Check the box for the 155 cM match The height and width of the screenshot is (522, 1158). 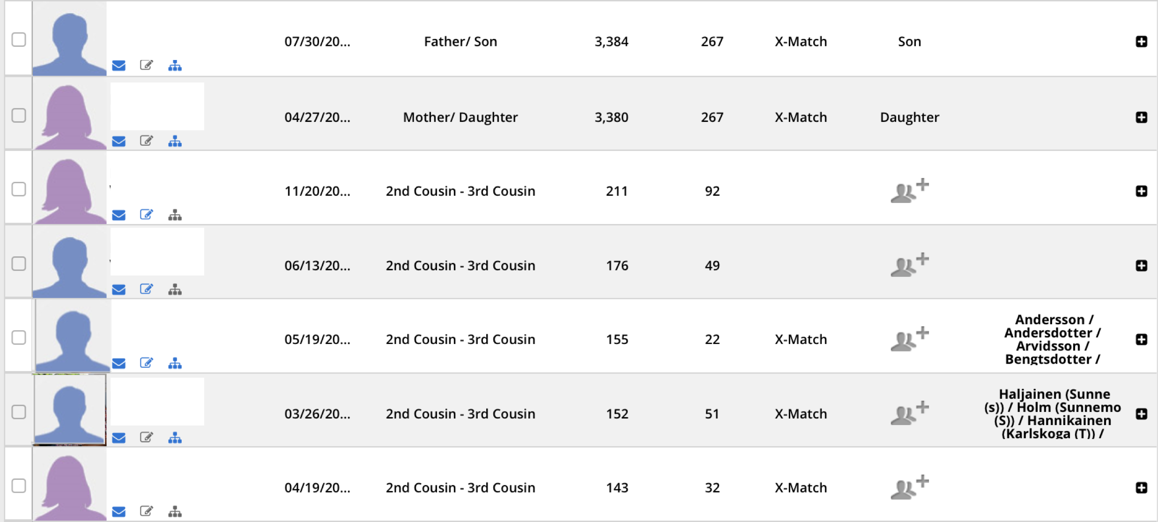click(19, 337)
